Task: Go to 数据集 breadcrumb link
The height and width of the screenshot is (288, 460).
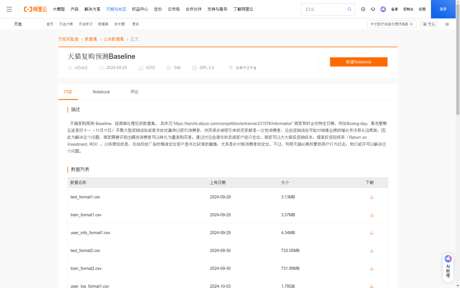Action: click(x=91, y=39)
